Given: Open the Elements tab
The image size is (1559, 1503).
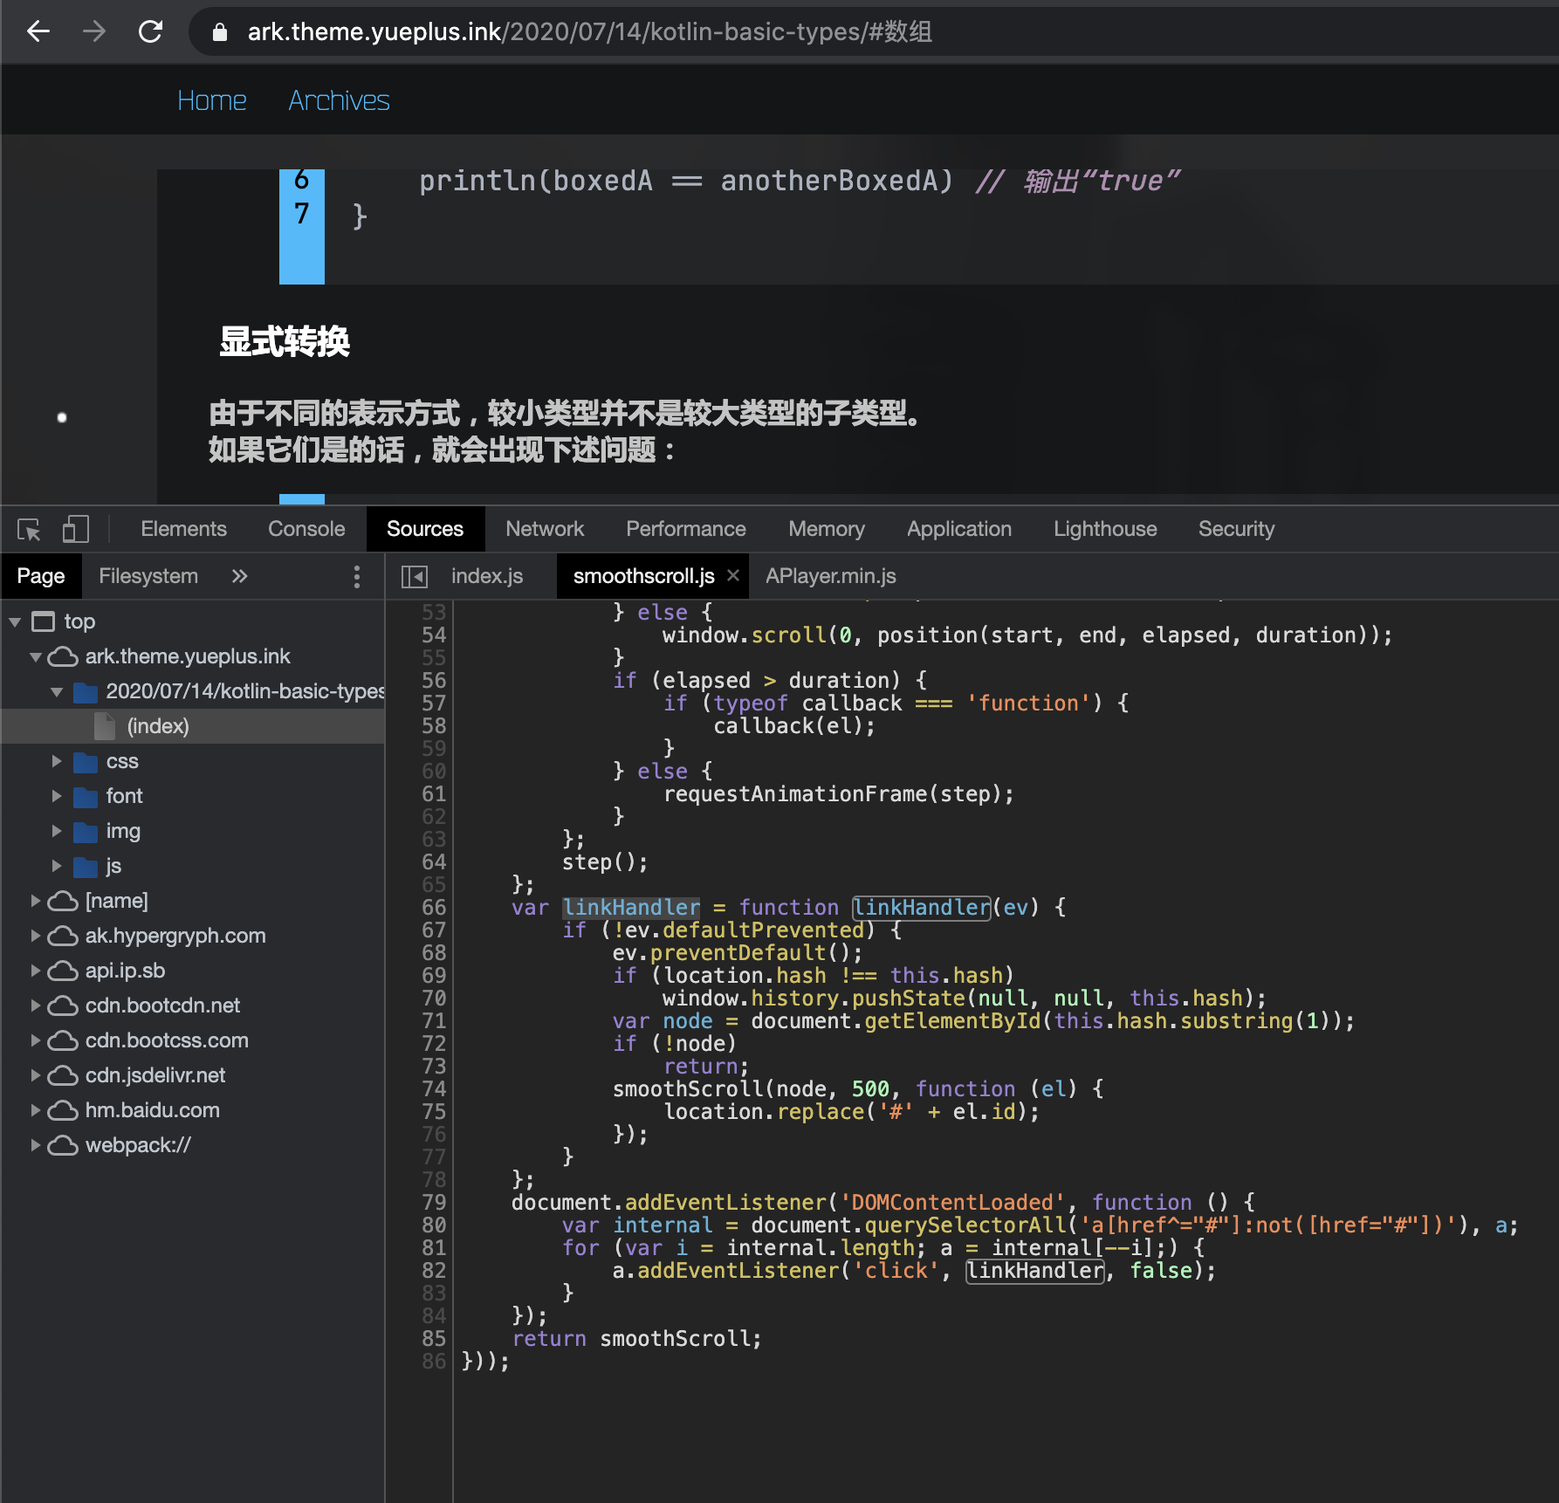Looking at the screenshot, I should (183, 529).
